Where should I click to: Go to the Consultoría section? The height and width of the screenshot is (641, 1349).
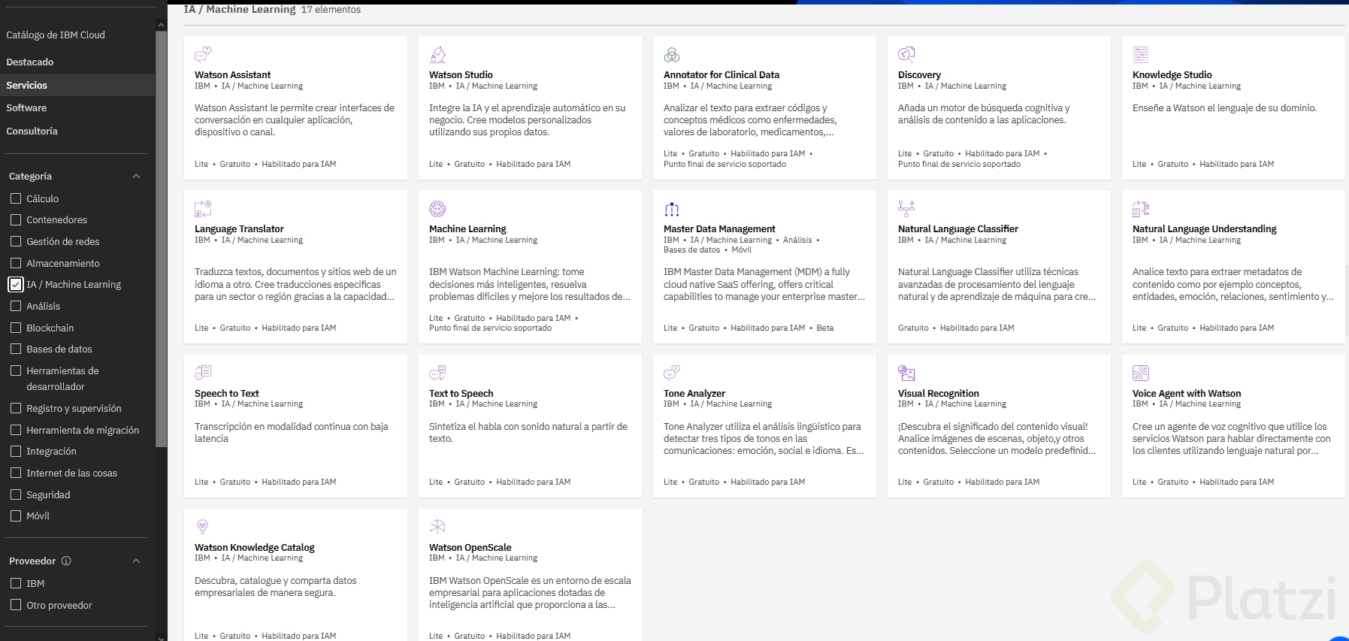point(32,131)
